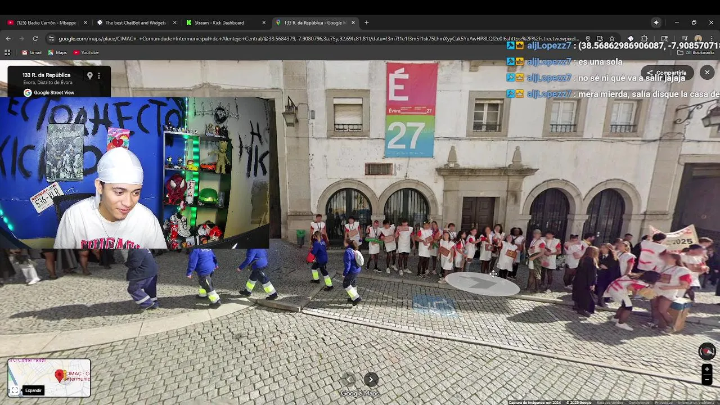Zoom in with the plus button
Screen dimensions: 720x405
click(707, 370)
